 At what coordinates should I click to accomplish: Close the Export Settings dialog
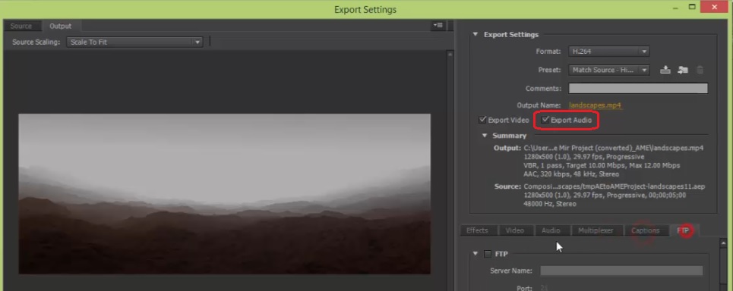coord(714,7)
